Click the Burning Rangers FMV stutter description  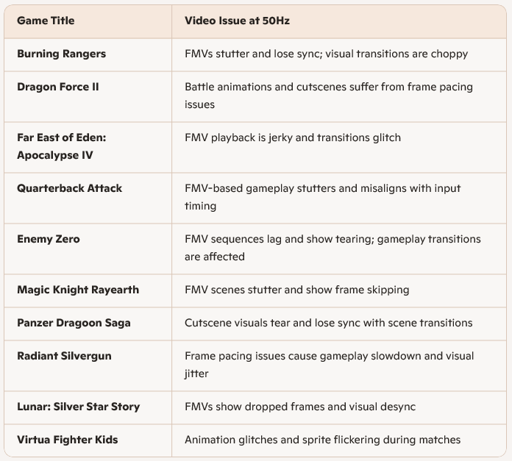(x=326, y=54)
